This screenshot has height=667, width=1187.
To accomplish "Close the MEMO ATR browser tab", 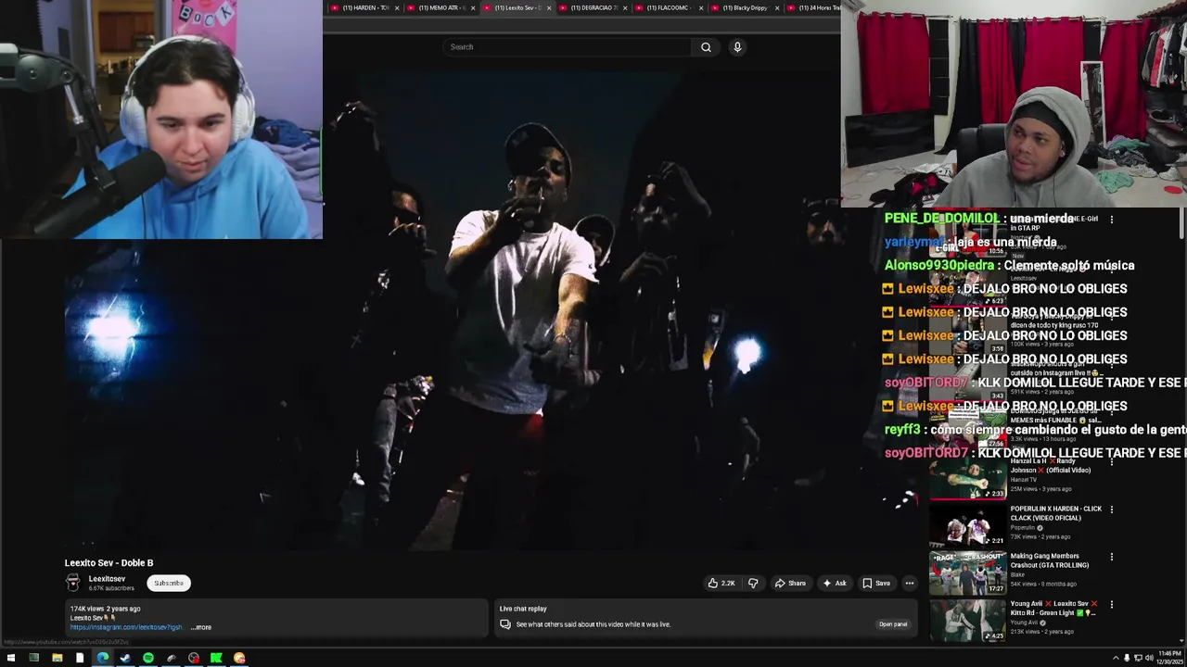I will click(x=473, y=8).
